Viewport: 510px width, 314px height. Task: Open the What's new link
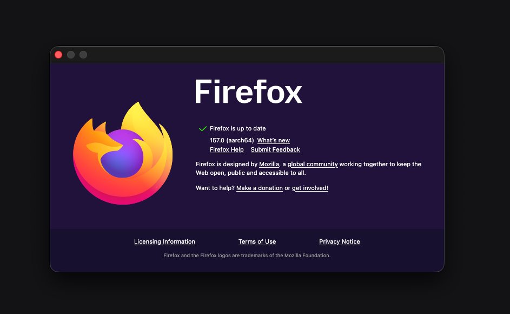(x=273, y=140)
